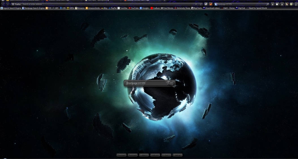Image resolution: width=298 pixels, height=159 pixels.
Task: Focus the Search or enter address field
Action: click(107, 4)
